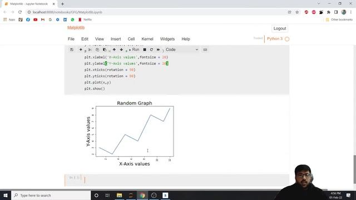356x200 pixels.
Task: Open the Gmail bookmark
Action: point(43,20)
